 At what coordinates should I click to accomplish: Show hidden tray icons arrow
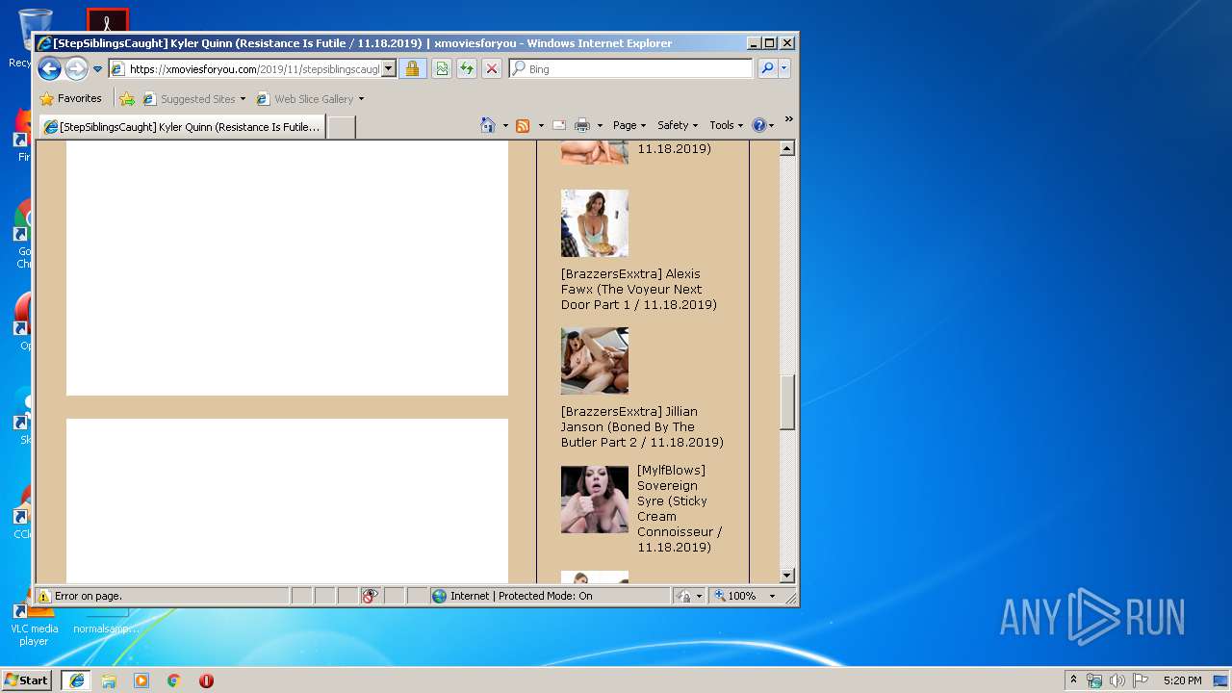point(1073,680)
